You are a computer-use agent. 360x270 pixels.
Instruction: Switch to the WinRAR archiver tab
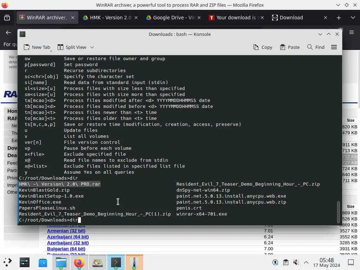44,18
